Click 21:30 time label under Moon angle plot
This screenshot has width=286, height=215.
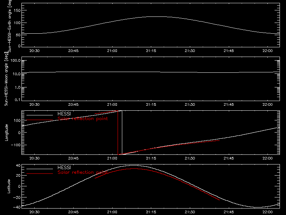tap(190, 105)
